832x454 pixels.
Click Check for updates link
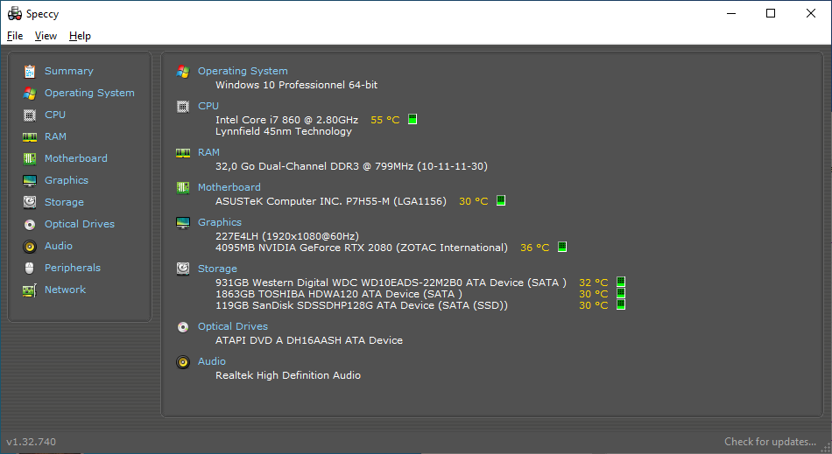(x=770, y=441)
